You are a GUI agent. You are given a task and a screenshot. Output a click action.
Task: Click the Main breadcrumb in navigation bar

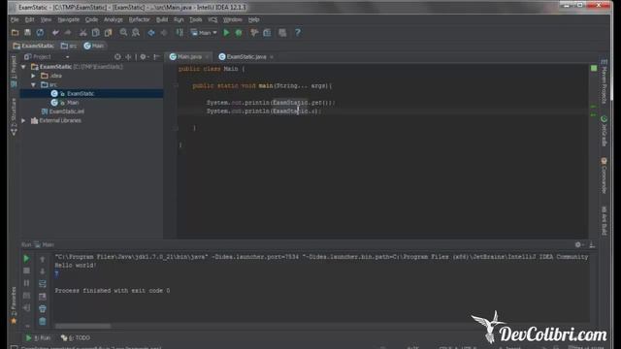(94, 46)
